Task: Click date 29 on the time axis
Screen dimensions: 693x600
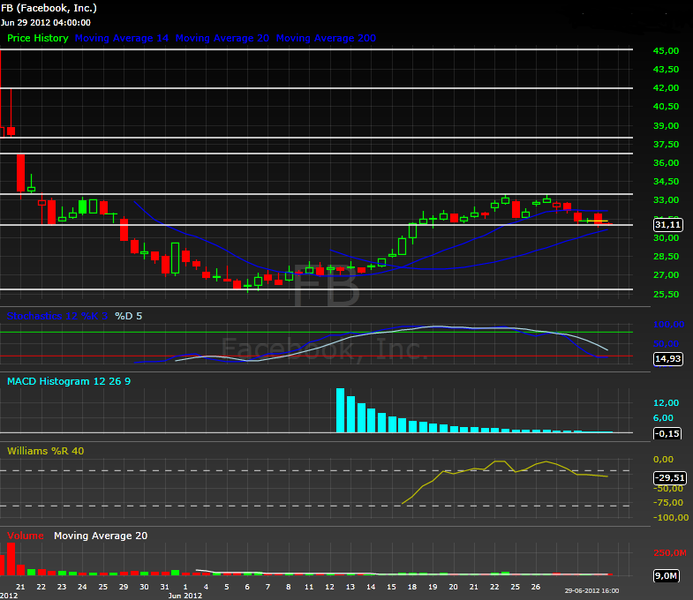Action: 124,587
